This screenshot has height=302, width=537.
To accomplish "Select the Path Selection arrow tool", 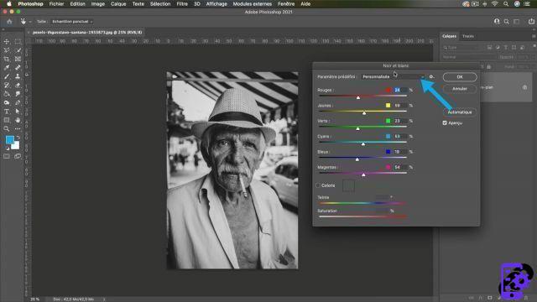I will tap(18, 112).
